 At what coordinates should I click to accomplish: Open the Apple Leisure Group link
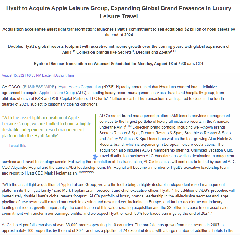coord(57,93)
